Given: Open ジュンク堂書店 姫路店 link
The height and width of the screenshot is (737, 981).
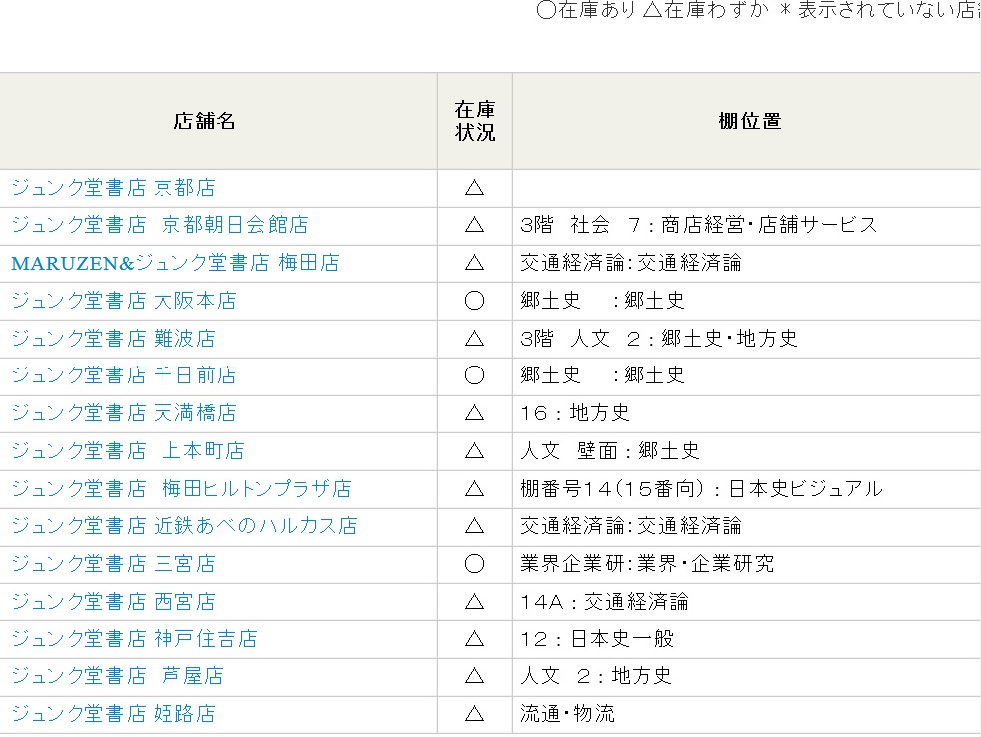Looking at the screenshot, I should 114,713.
